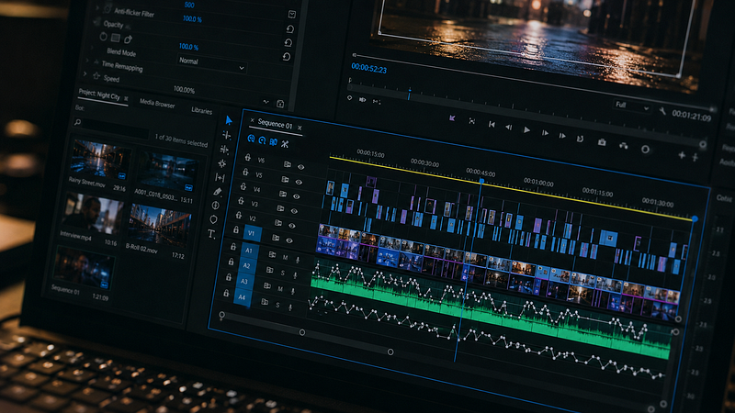The height and width of the screenshot is (413, 735).
Task: Hide video track V4 output
Action: 296,196
